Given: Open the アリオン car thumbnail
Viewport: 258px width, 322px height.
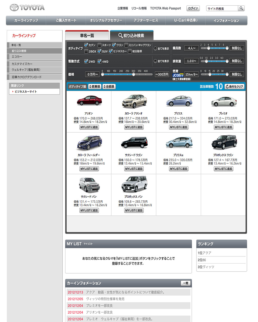Looking at the screenshot, I should click(89, 101).
